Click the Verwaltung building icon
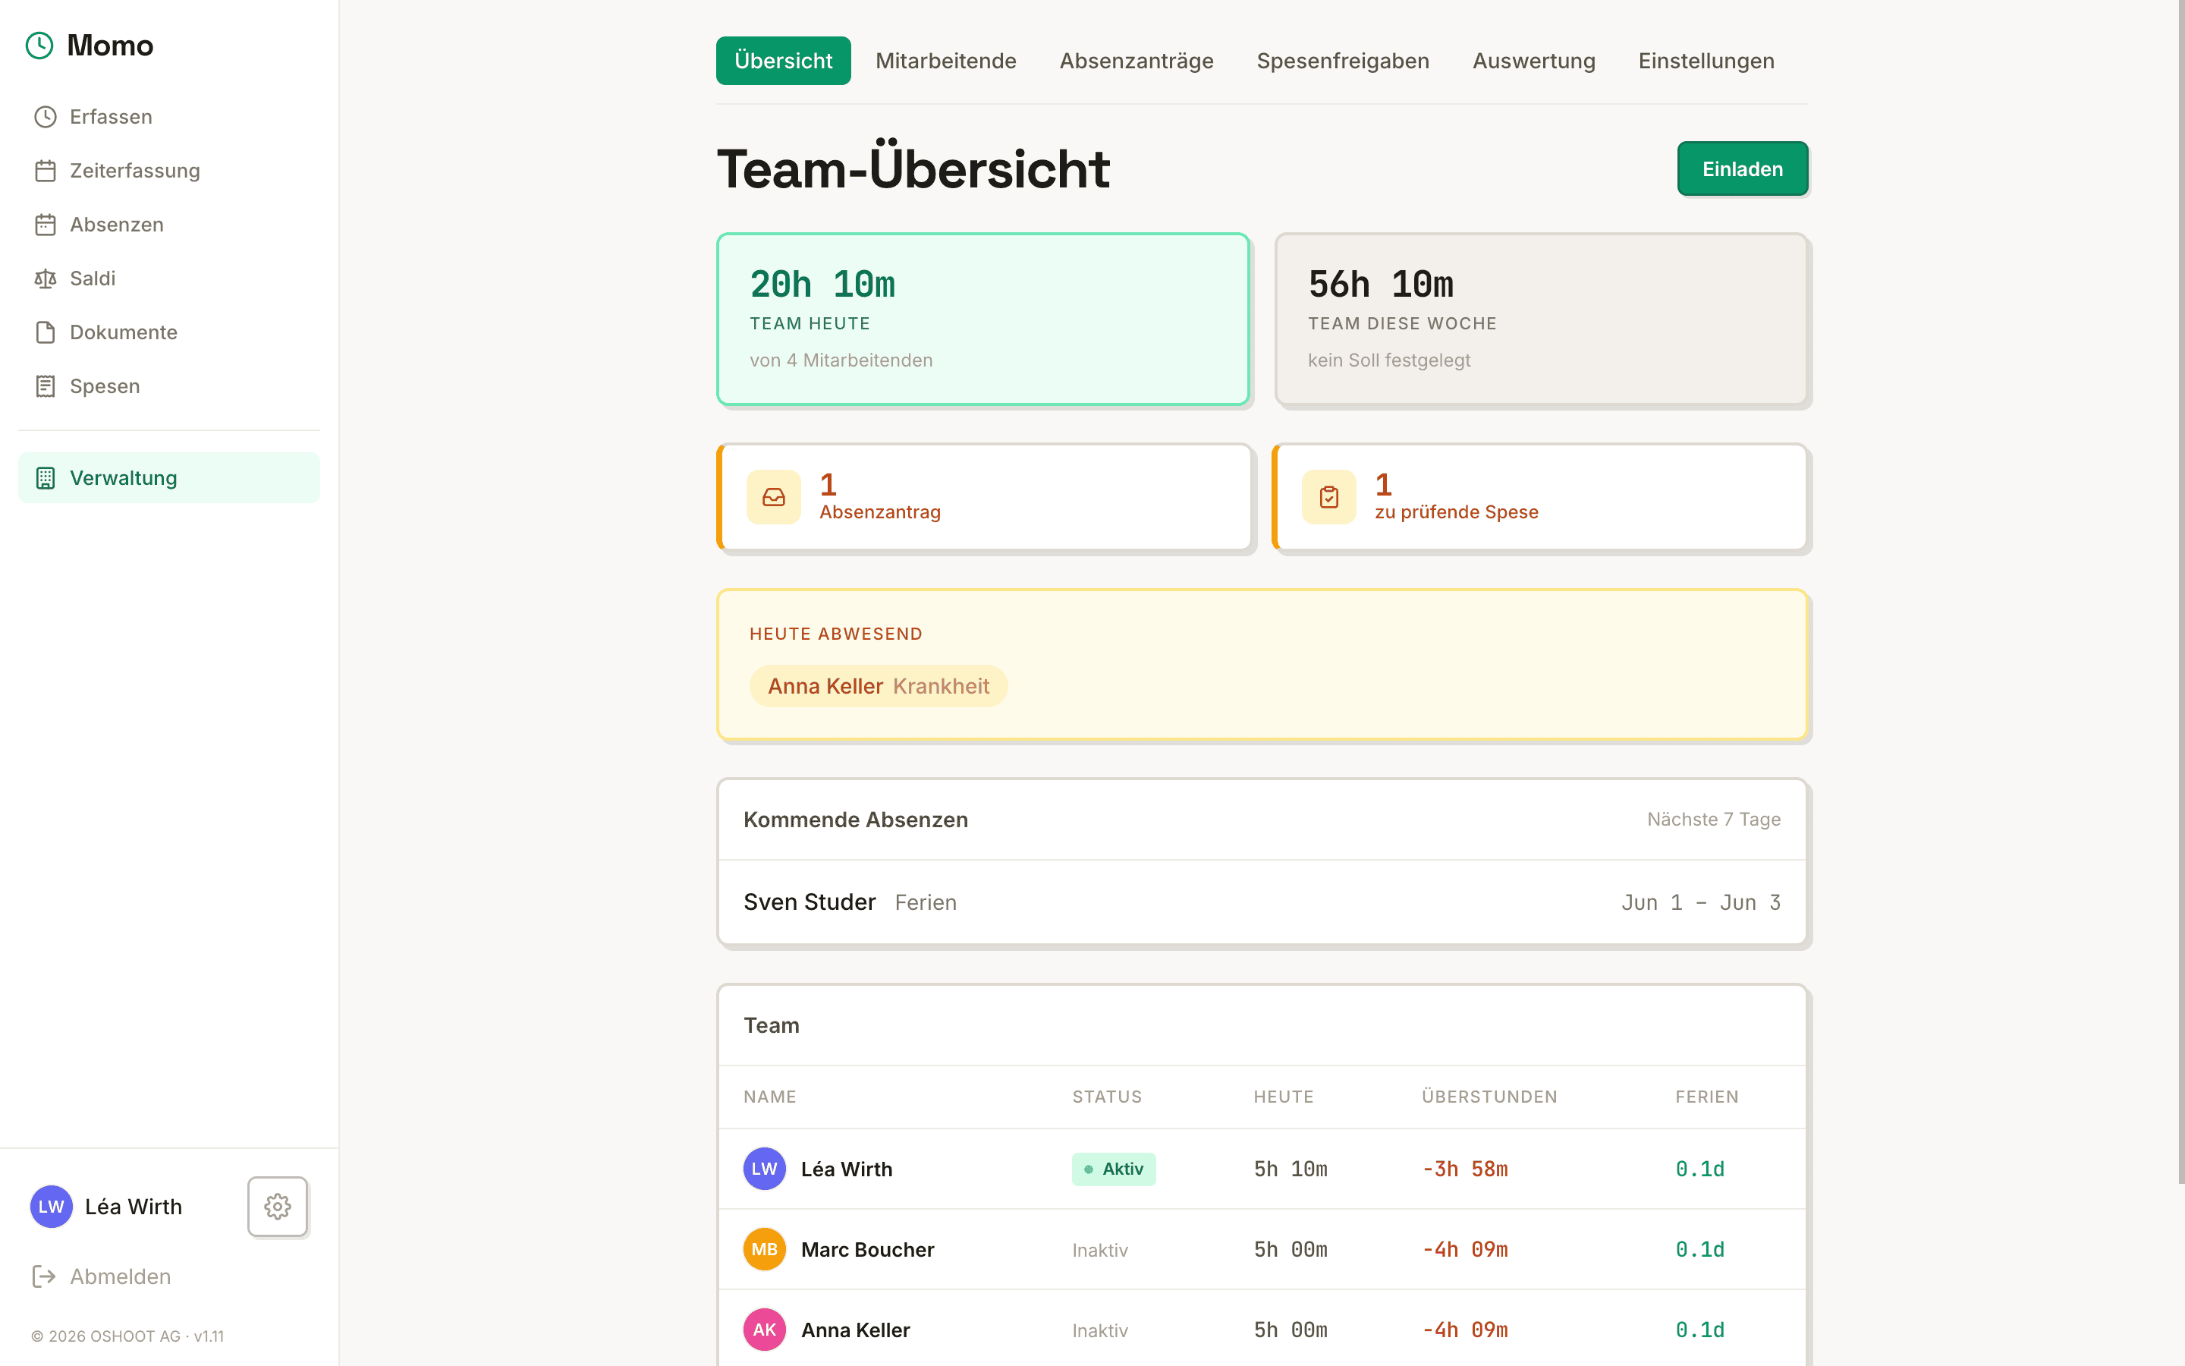Screen dimensions: 2185x1366 pos(46,478)
